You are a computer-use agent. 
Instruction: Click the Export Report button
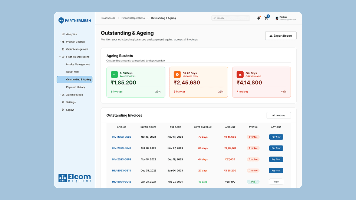(281, 36)
